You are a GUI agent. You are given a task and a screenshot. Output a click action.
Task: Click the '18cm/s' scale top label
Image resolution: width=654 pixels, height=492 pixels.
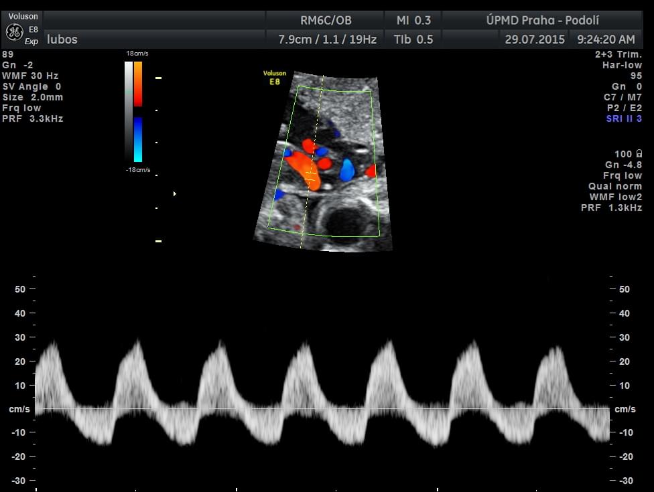click(x=137, y=54)
